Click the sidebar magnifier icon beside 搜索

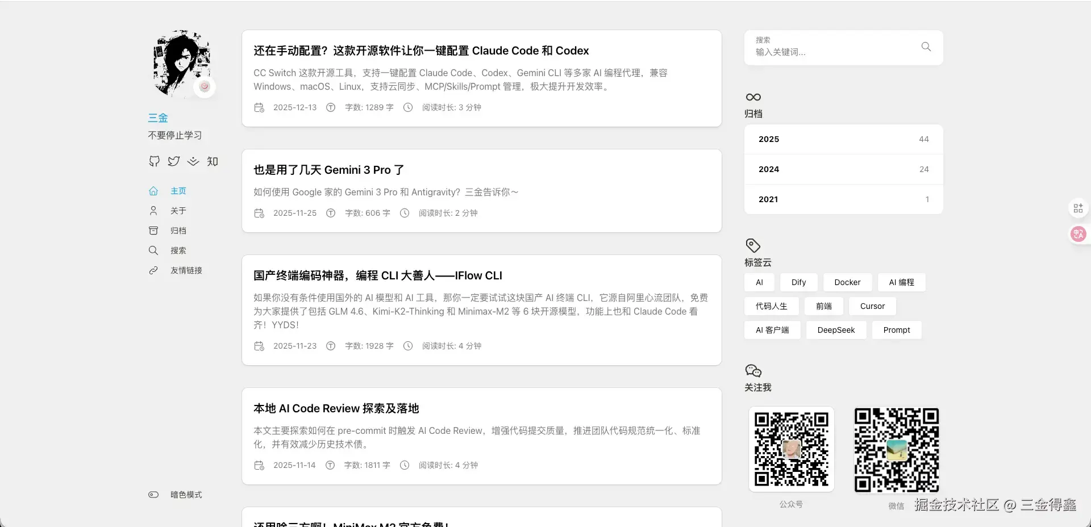coord(153,250)
